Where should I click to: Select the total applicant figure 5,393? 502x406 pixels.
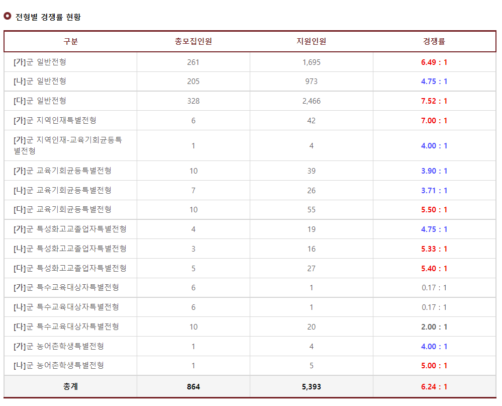point(311,386)
